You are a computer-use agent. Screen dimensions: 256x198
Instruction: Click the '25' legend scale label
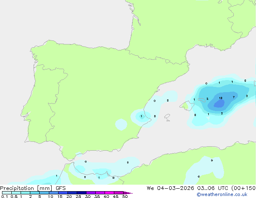click(78, 196)
